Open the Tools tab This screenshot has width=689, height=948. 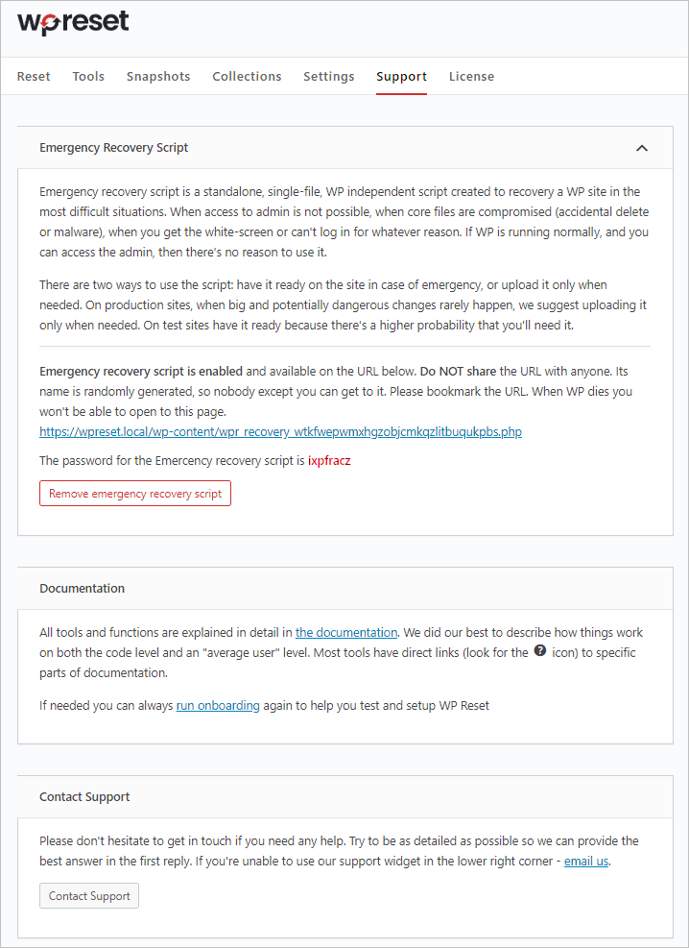tap(88, 76)
